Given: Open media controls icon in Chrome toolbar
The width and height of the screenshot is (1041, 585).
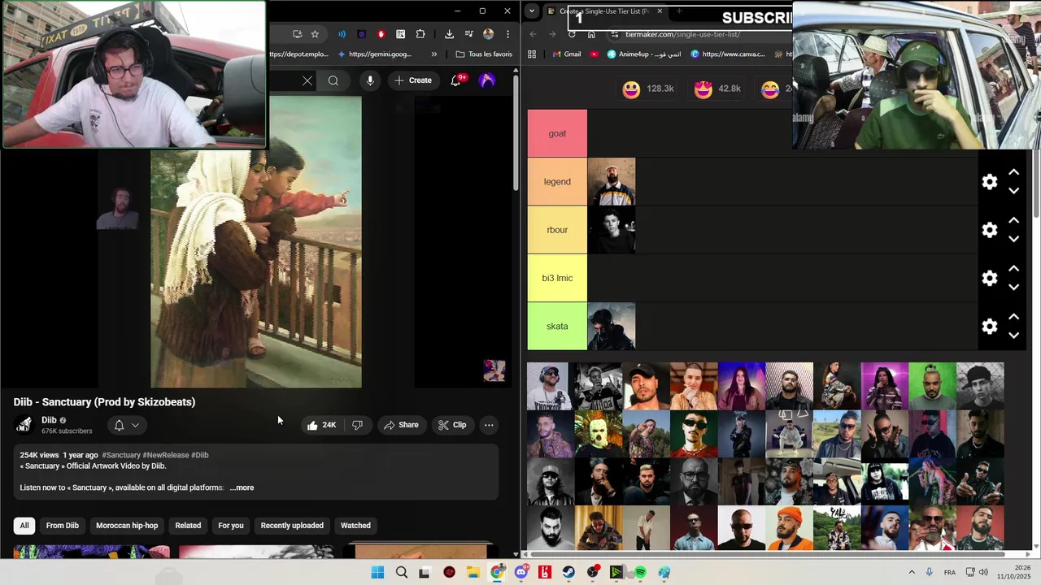Looking at the screenshot, I should [x=469, y=34].
